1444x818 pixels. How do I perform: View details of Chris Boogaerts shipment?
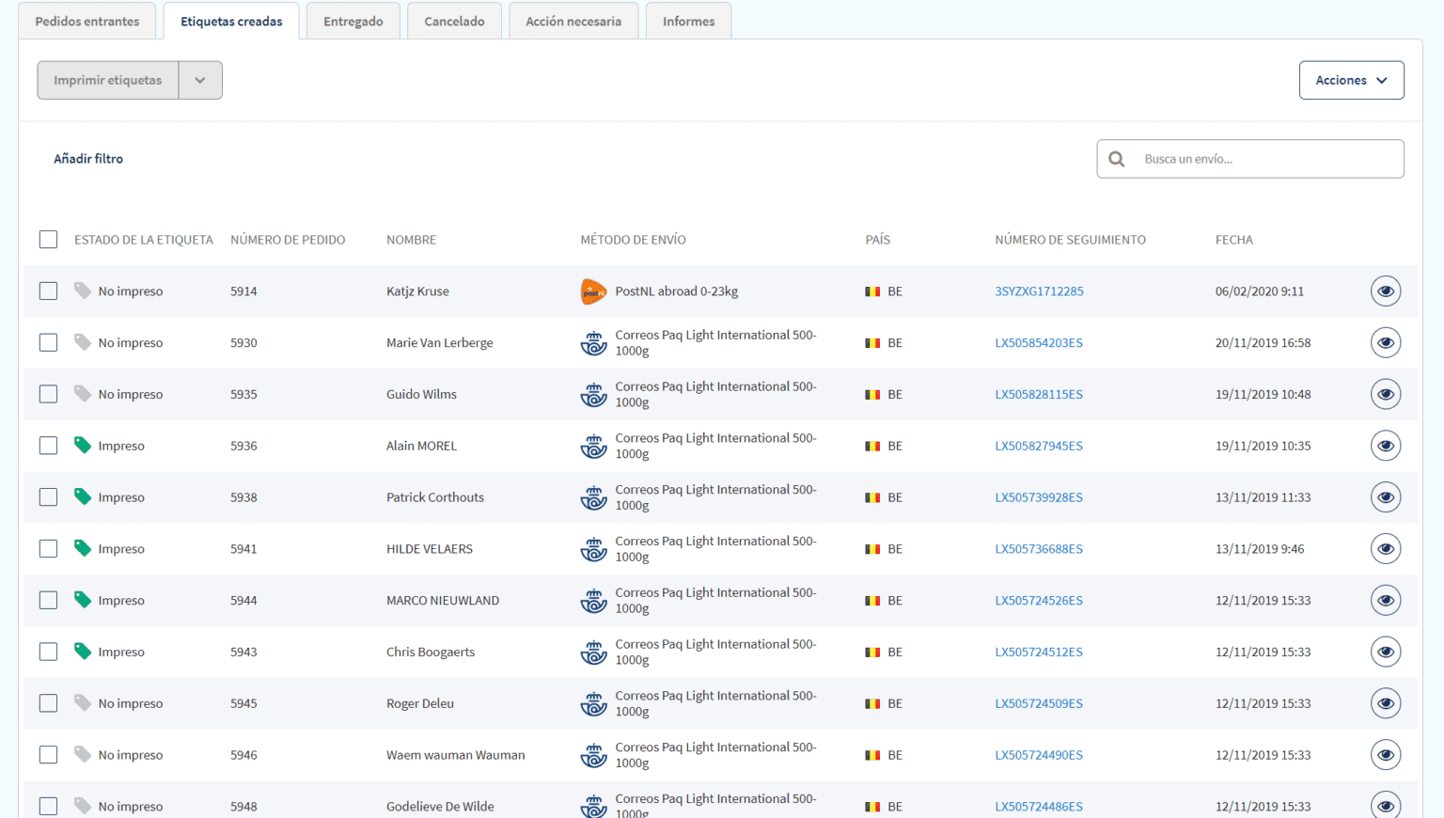[1386, 652]
